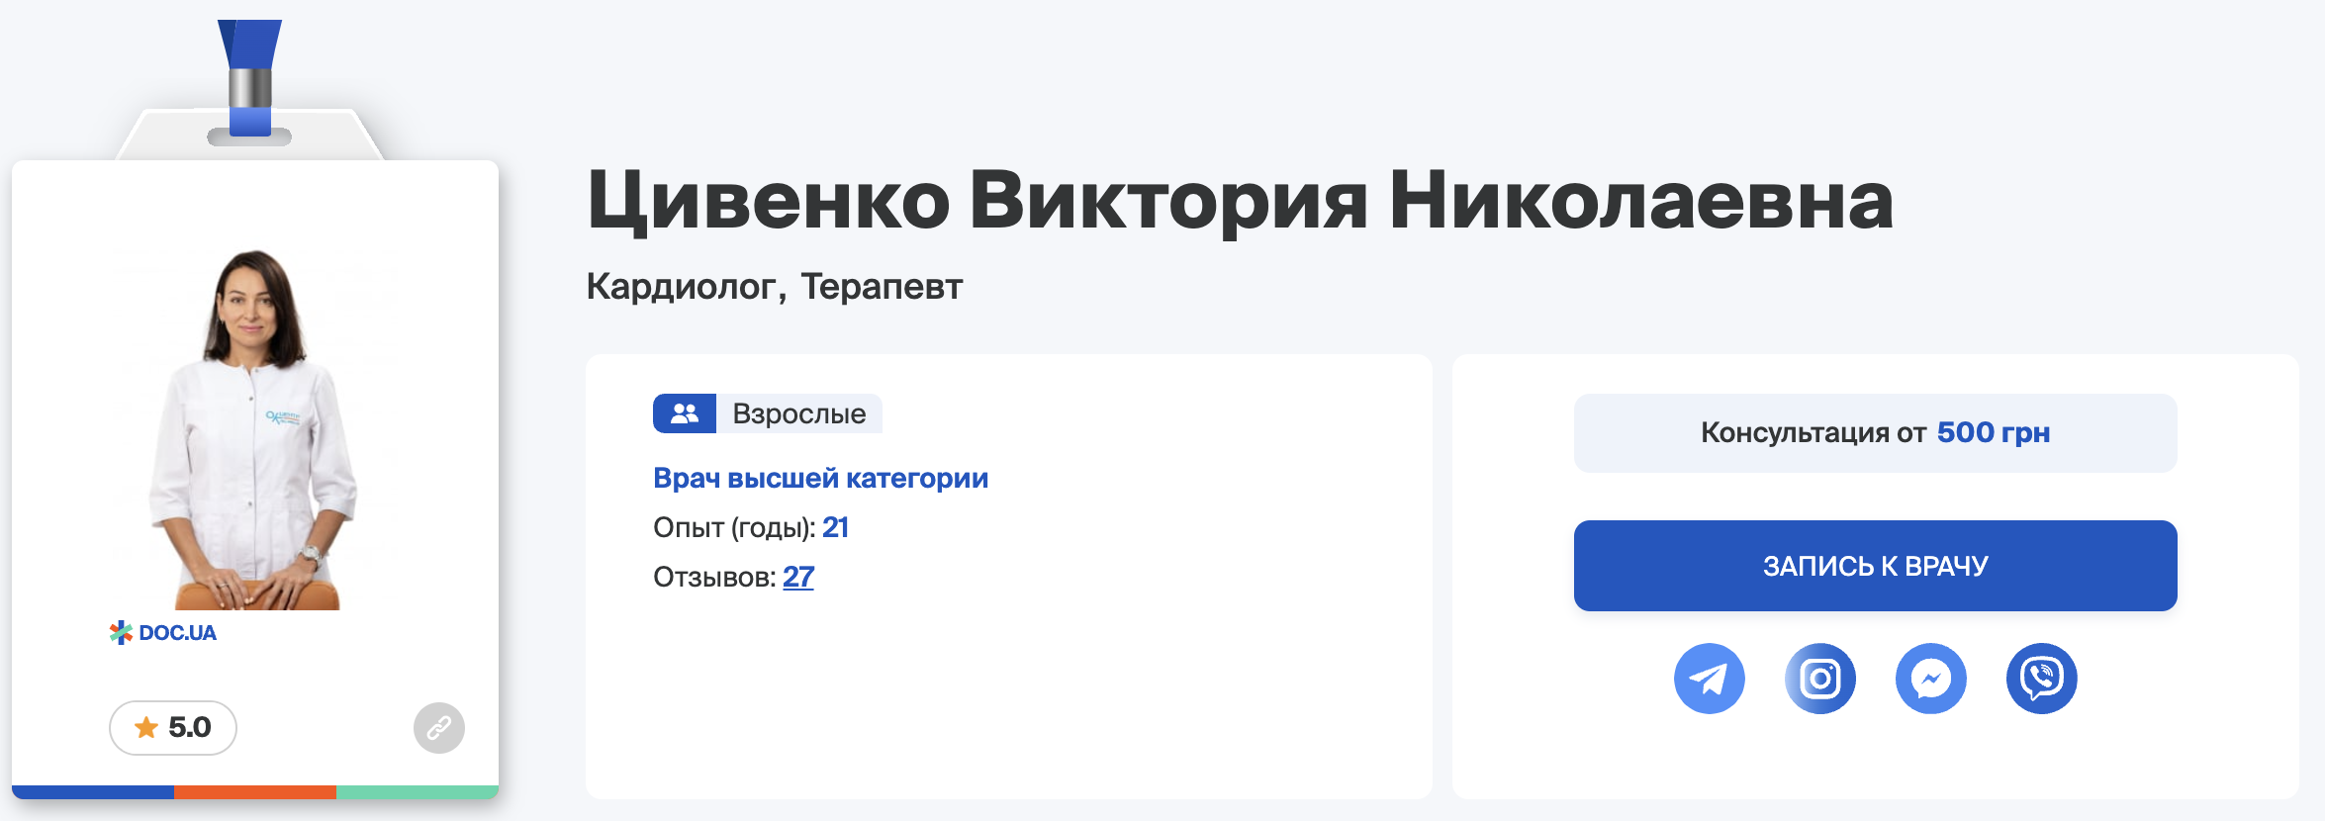The height and width of the screenshot is (821, 2325).
Task: Click the orange segment of color stripe
Action: pyautogui.click(x=255, y=792)
